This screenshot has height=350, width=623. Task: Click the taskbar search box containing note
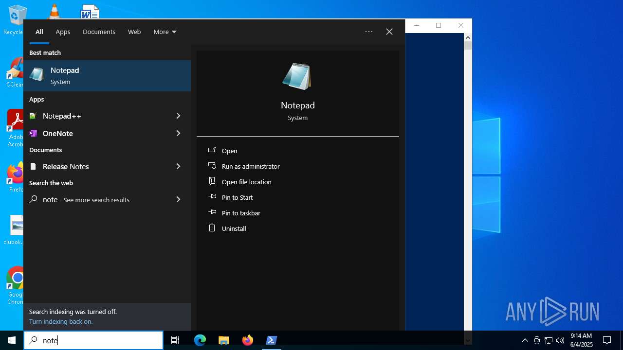pos(93,340)
